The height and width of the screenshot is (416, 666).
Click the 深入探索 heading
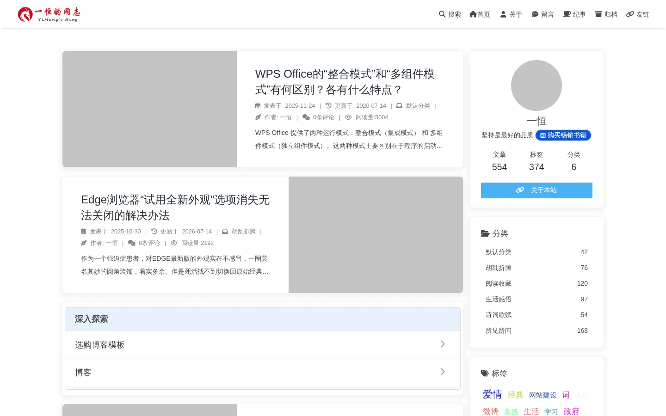pos(92,319)
